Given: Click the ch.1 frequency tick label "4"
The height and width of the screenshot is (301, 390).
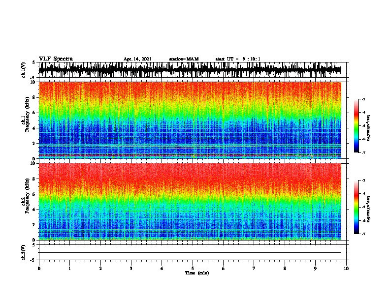Looking at the screenshot, I should click(34, 128).
